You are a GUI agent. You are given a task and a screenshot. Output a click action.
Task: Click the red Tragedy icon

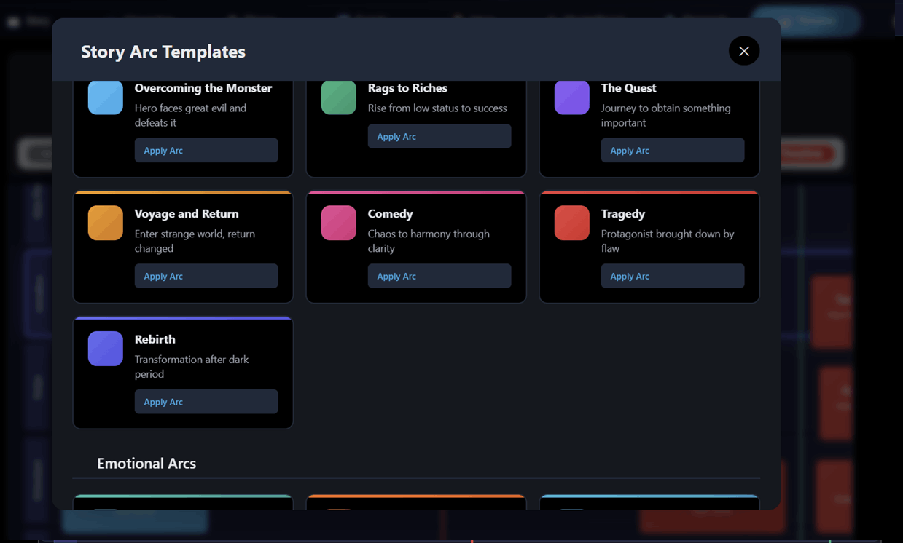pyautogui.click(x=572, y=223)
